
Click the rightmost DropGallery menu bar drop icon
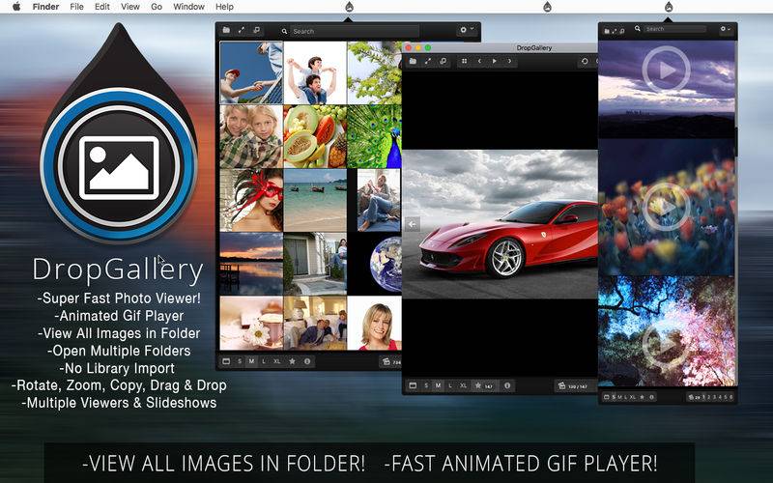click(669, 7)
